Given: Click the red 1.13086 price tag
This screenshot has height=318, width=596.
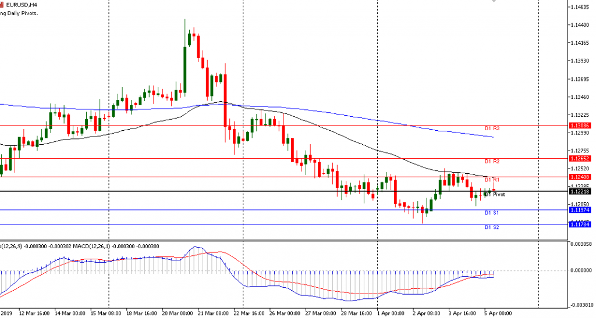Looking at the screenshot, I should (580, 126).
